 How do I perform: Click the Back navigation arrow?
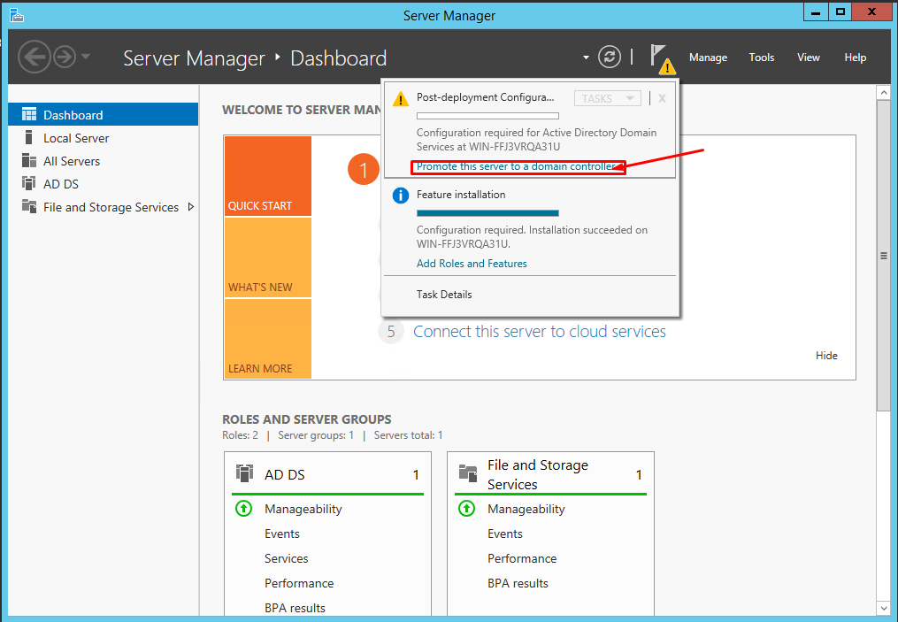(x=34, y=57)
